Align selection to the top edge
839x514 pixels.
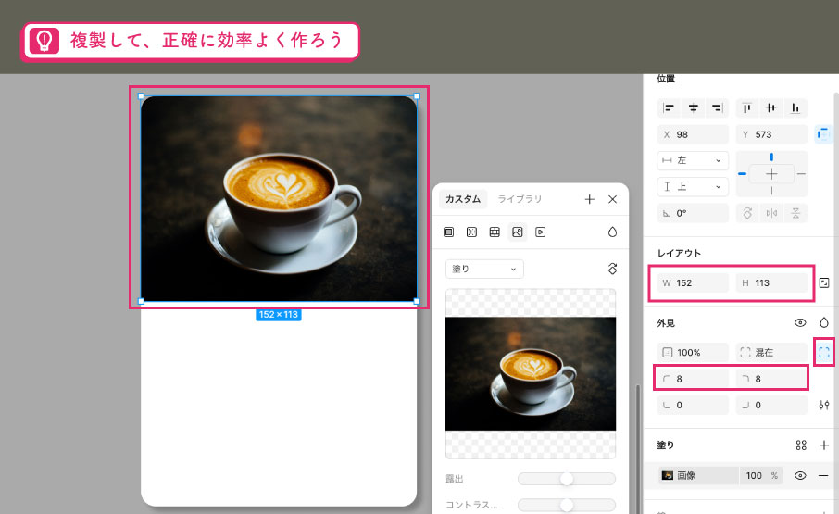pos(747,108)
